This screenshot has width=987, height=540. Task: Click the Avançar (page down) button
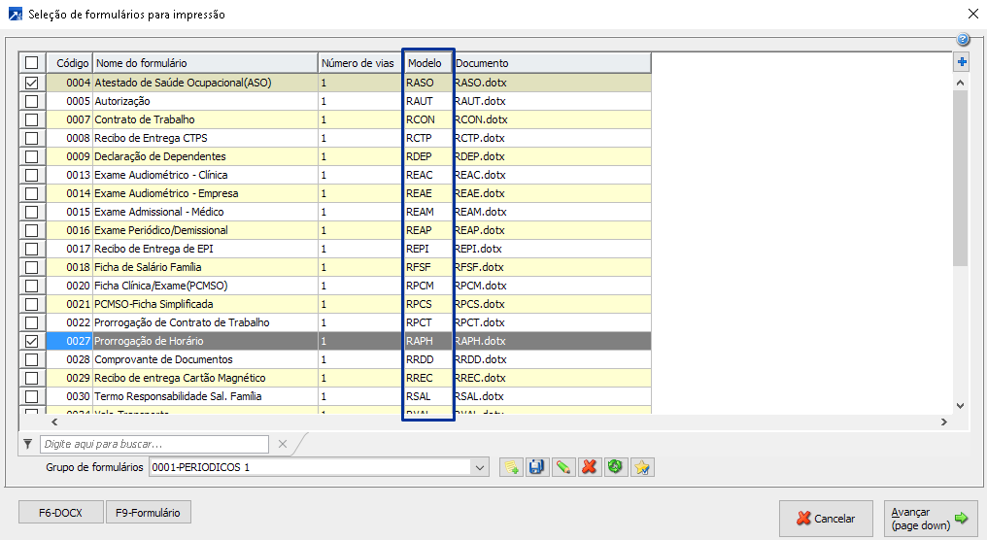click(931, 519)
